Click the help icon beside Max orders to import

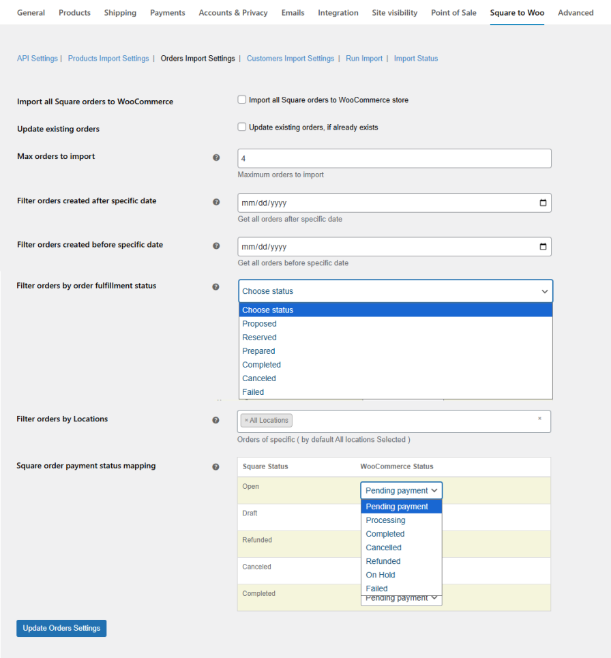(216, 157)
